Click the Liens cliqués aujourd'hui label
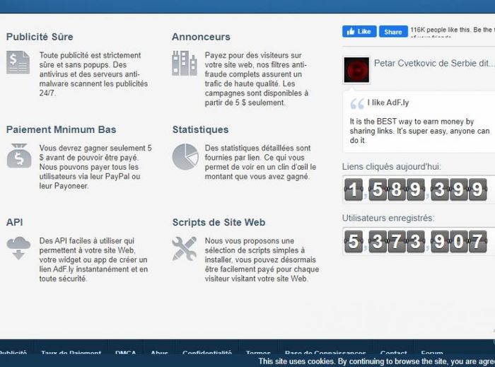Screen dimensions: 495x367 [392, 167]
